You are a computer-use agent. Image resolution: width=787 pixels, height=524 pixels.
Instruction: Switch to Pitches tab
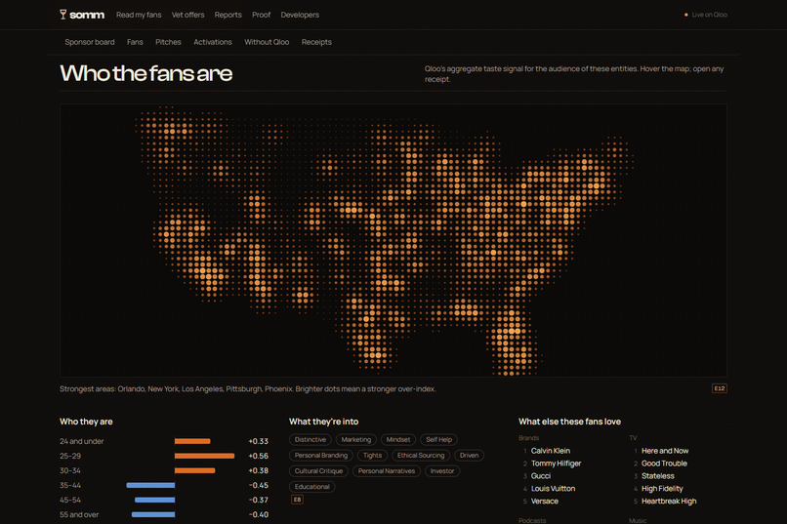point(168,42)
